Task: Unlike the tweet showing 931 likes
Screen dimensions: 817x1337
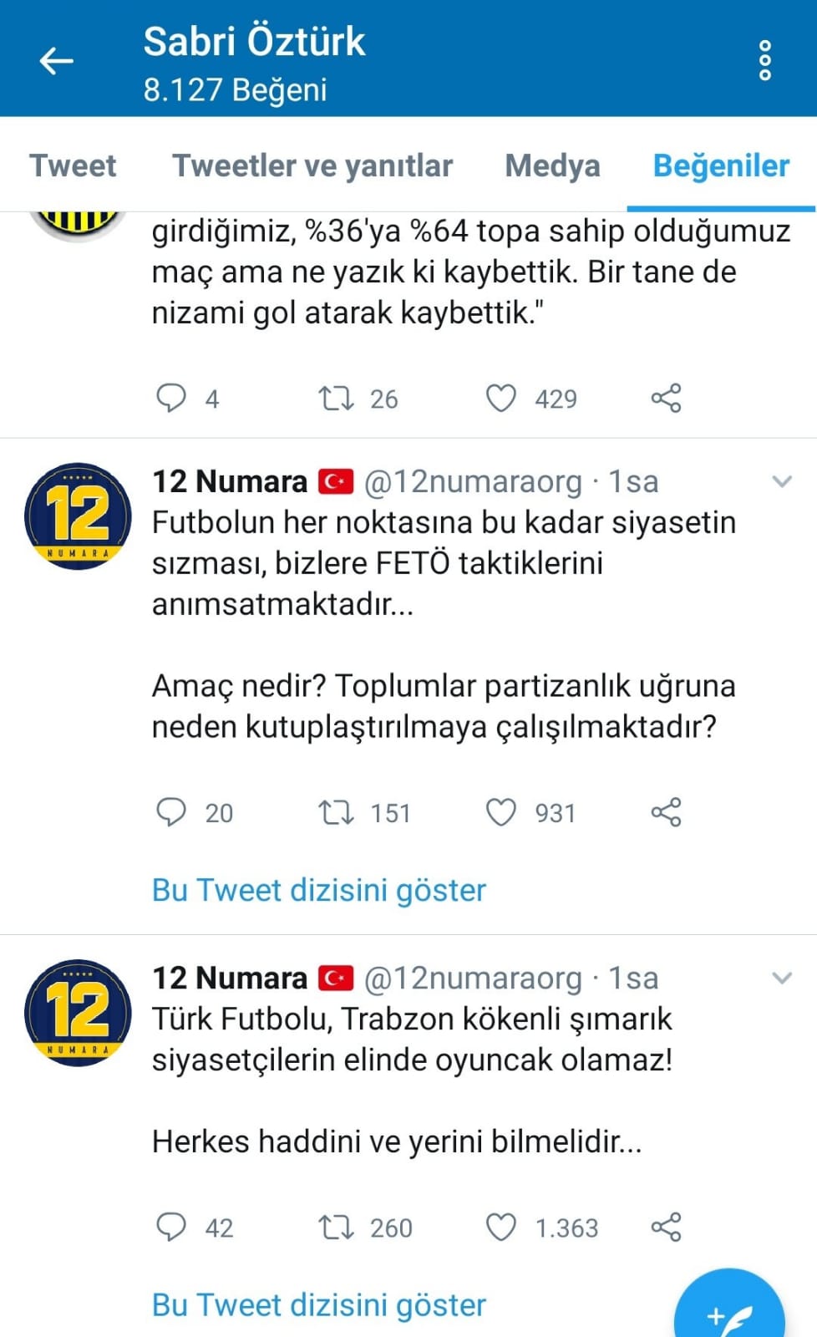Action: 502,812
